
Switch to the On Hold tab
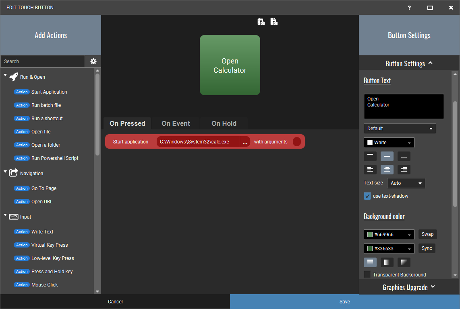(224, 124)
